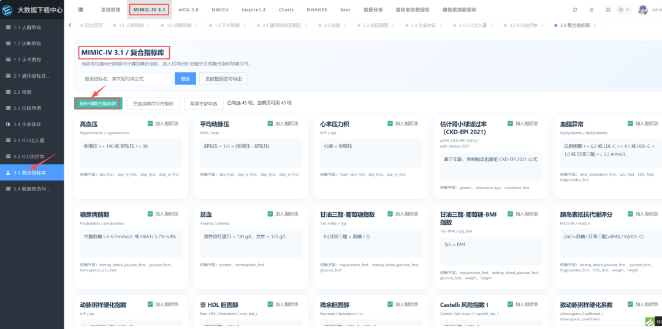The width and height of the screenshot is (662, 329).
Task: Open sidebar item 3.4 数据预览与
Action: (x=32, y=189)
